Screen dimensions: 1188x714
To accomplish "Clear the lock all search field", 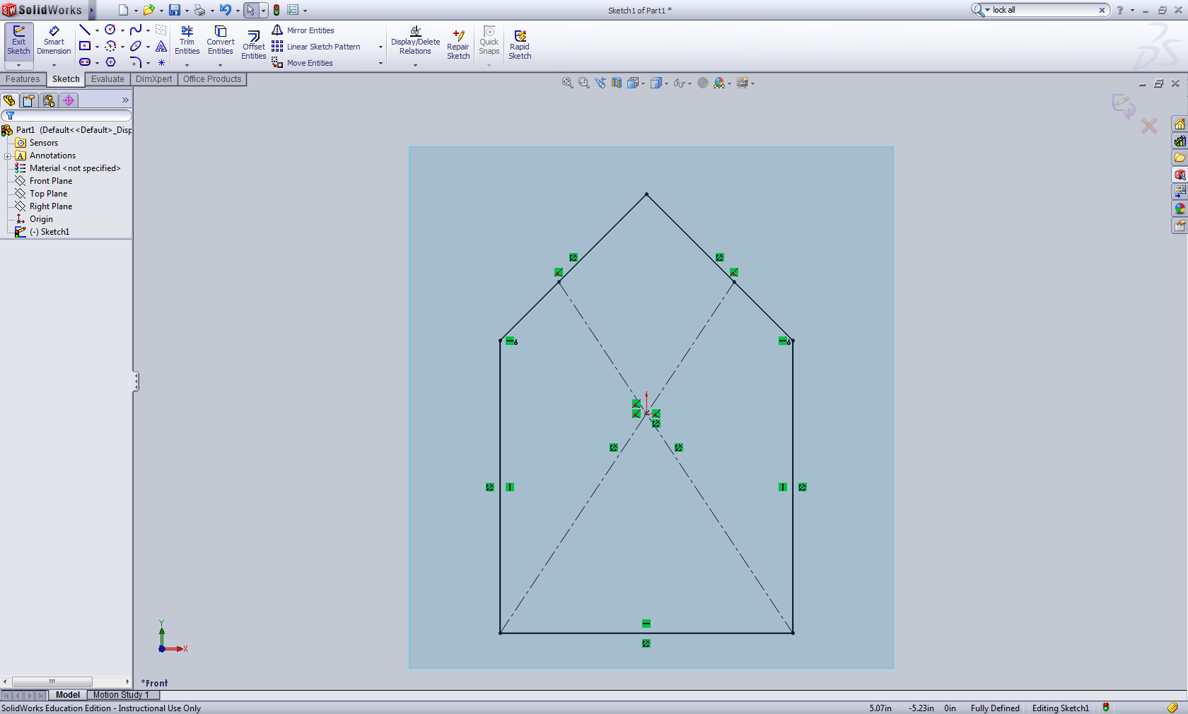I will [x=1102, y=10].
